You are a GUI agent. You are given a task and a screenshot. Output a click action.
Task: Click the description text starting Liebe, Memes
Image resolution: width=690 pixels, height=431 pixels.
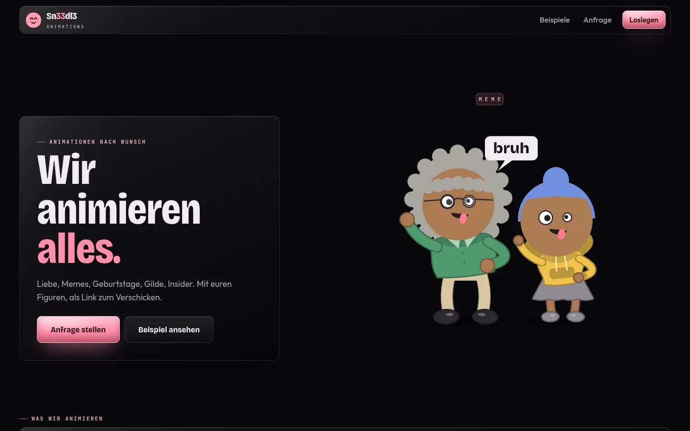(134, 291)
